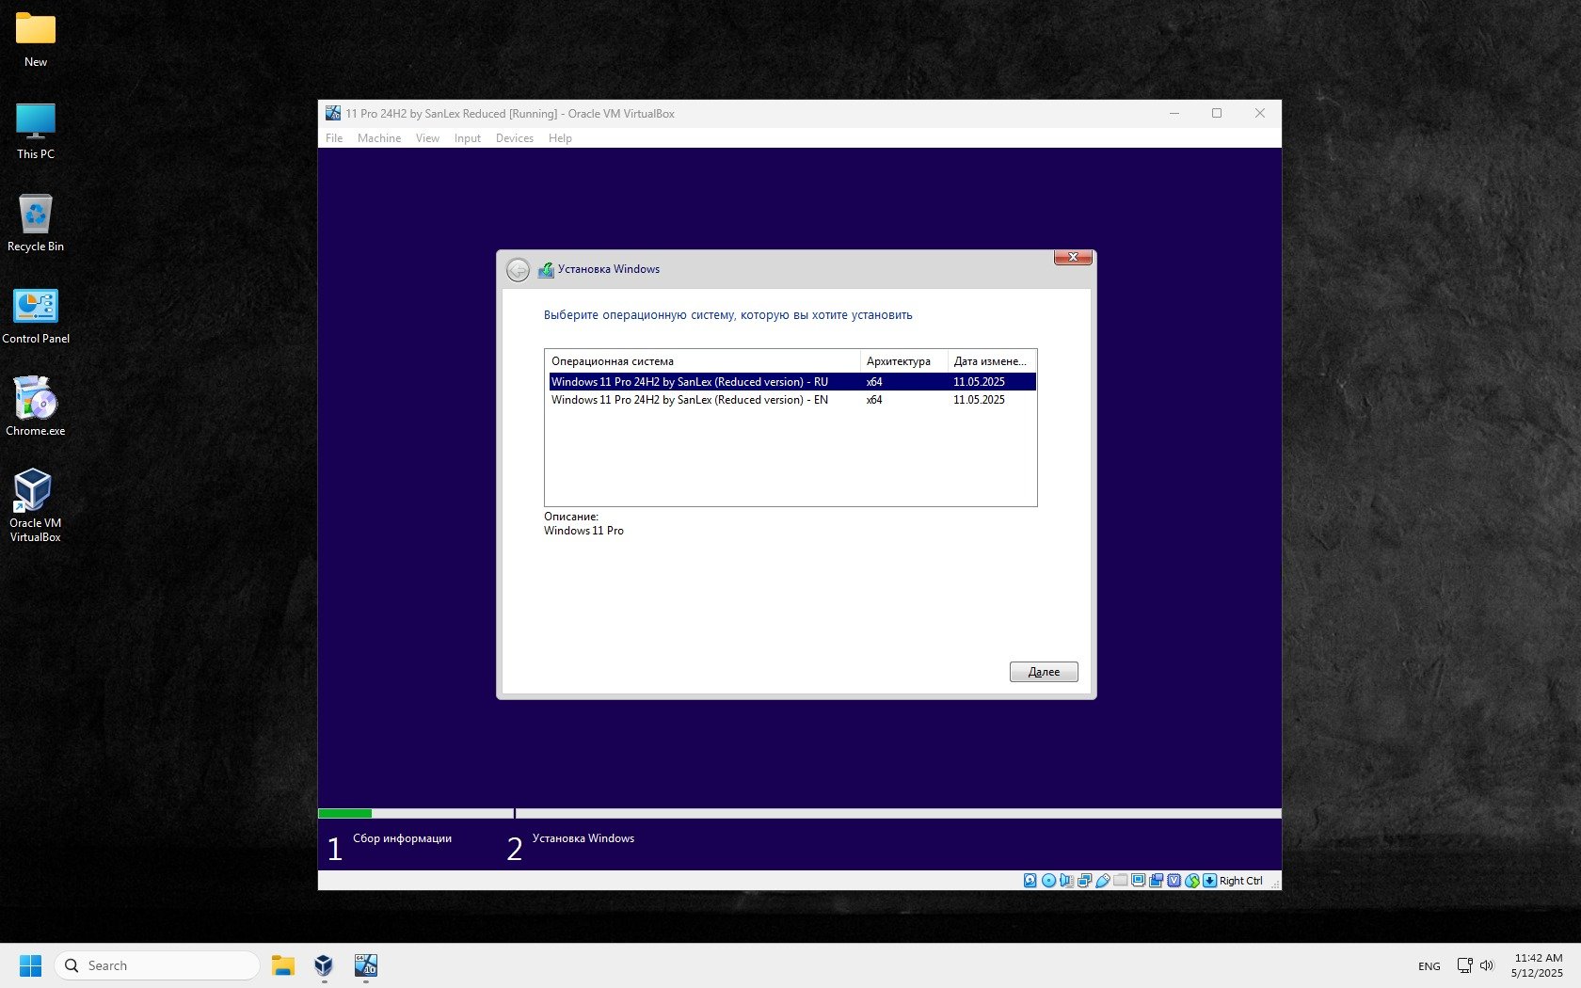Open Oracle VM VirtualBox desktop shortcut
Viewport: 1581px width, 988px height.
click(35, 505)
